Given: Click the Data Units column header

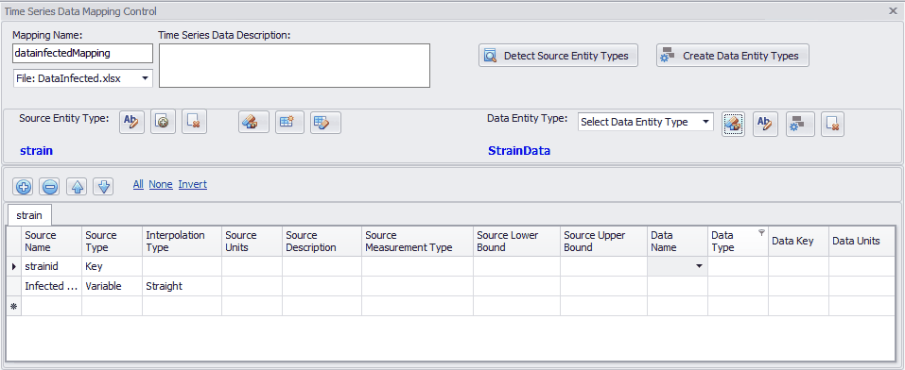Looking at the screenshot, I should 862,242.
